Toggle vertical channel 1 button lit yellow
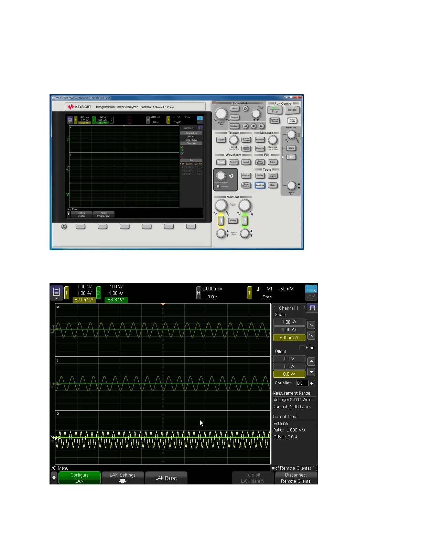 (x=221, y=221)
